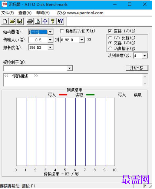Click the description box scroll down arrow
The image size is (155, 189).
click(x=145, y=83)
